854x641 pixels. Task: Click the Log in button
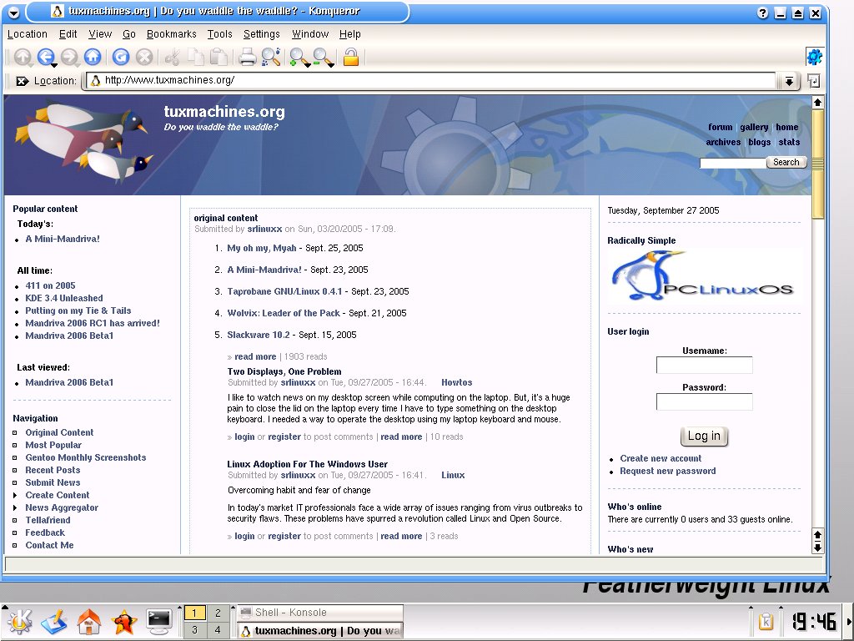coord(704,436)
